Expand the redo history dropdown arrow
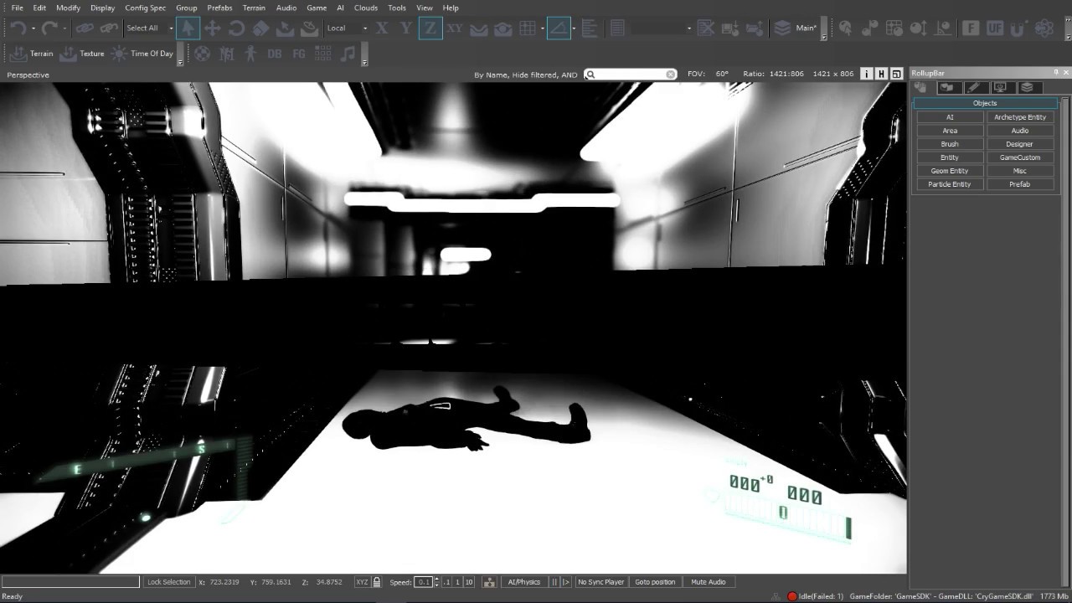 pos(64,28)
